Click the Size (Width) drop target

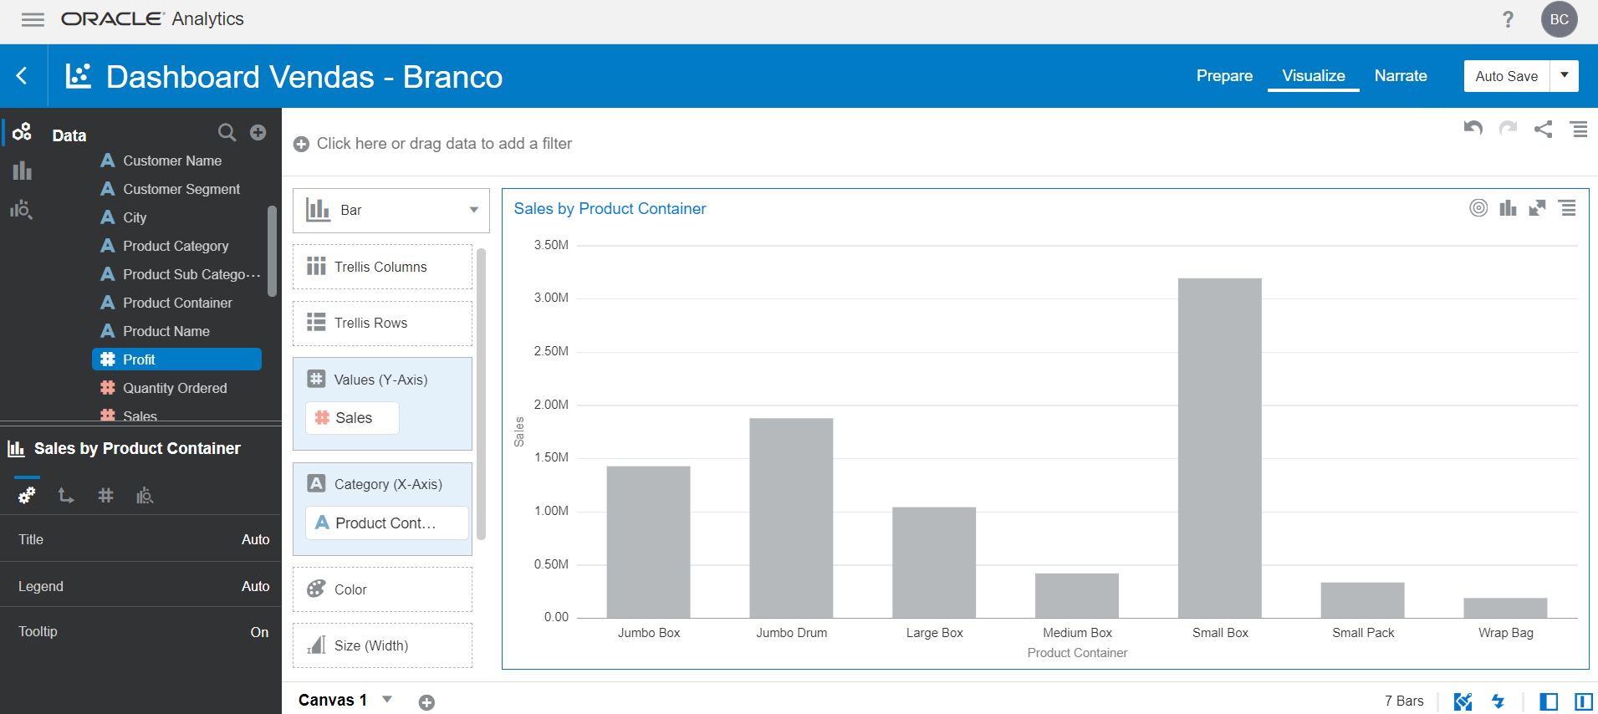point(382,645)
